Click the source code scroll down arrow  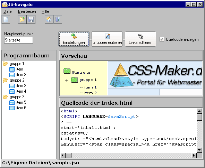199,150
